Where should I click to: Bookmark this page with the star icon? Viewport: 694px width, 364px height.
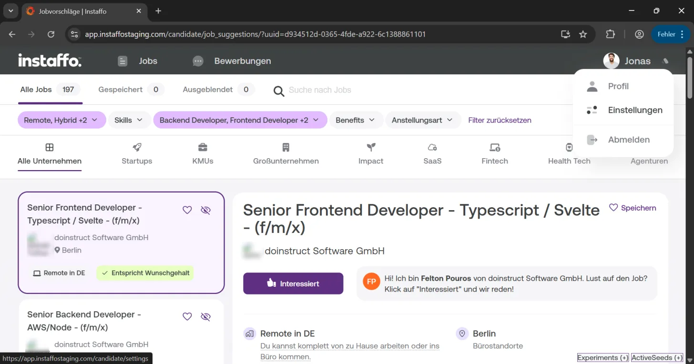tap(583, 34)
